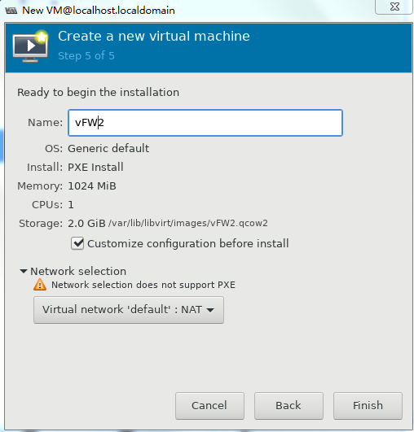This screenshot has width=414, height=432.
Task: Click the OS value Generic default
Action: 108,149
